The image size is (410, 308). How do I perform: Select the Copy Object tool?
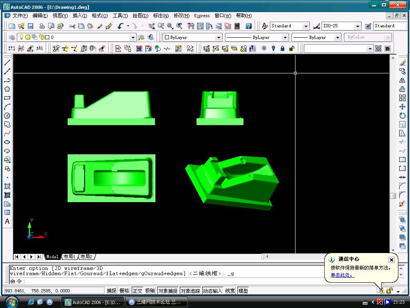coord(402,71)
